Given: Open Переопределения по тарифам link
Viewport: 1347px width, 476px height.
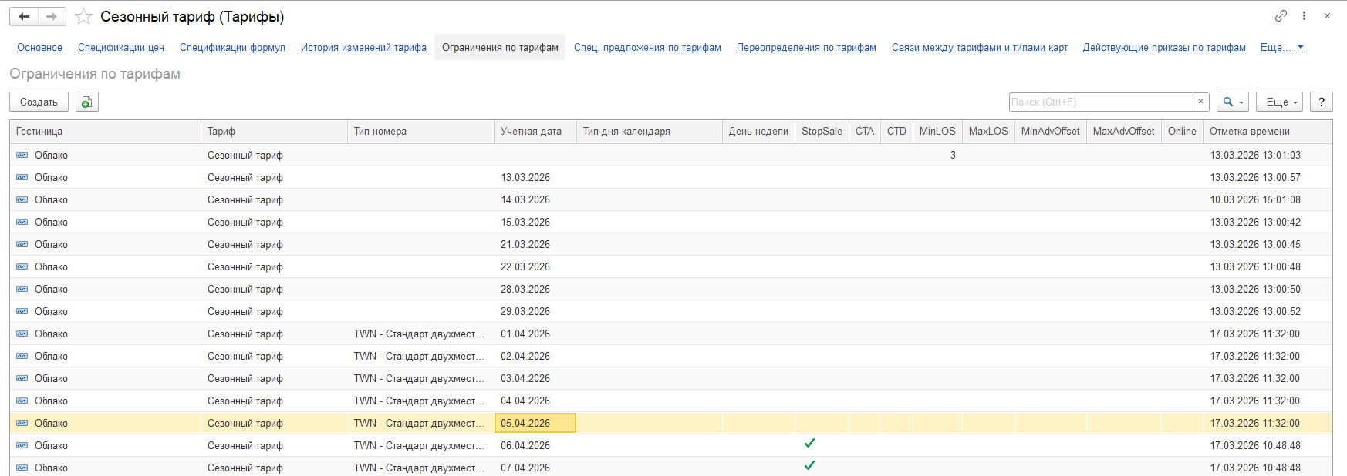Looking at the screenshot, I should (x=806, y=47).
